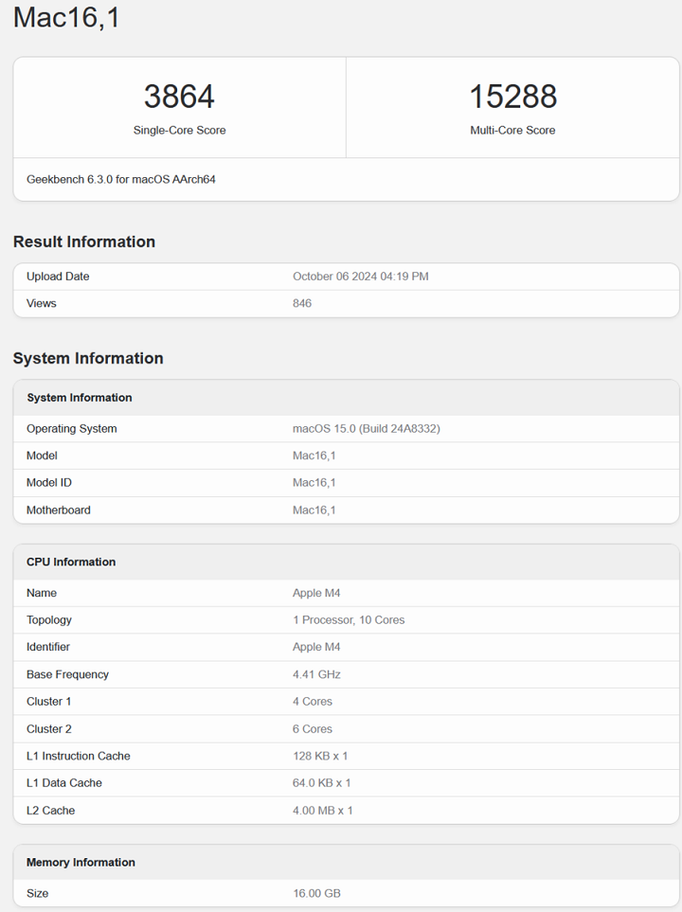Click the multi-core score value 15288
The height and width of the screenshot is (912, 682).
coord(512,97)
